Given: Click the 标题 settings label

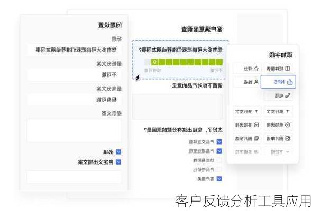Looking at the screenshot, I should pos(116,39).
